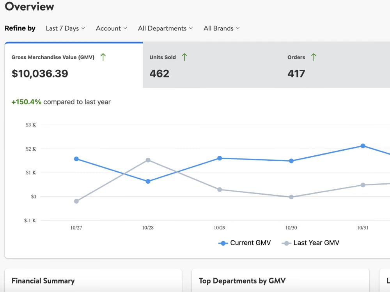Click the Top Departments by GMV heading
The height and width of the screenshot is (292, 390).
[242, 281]
